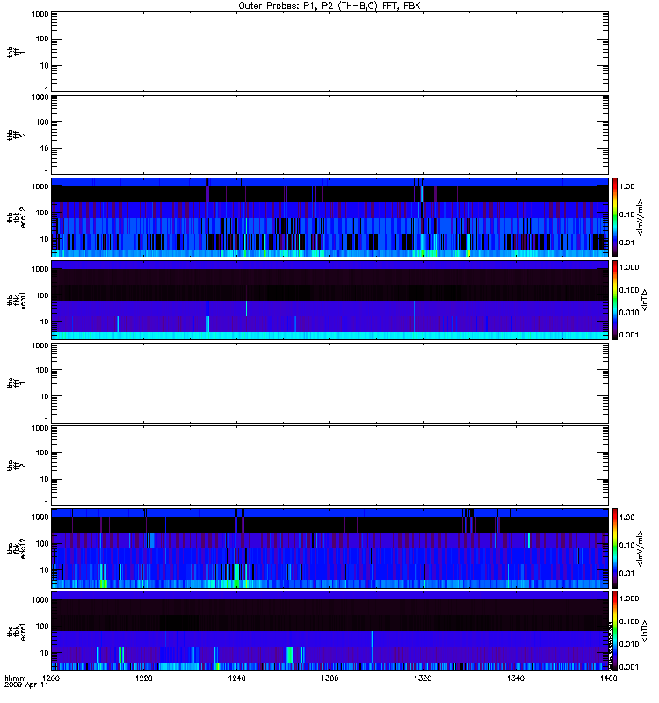Click the 100 y-axis label of thb fff 2
The width and height of the screenshot is (659, 703).
(x=42, y=122)
